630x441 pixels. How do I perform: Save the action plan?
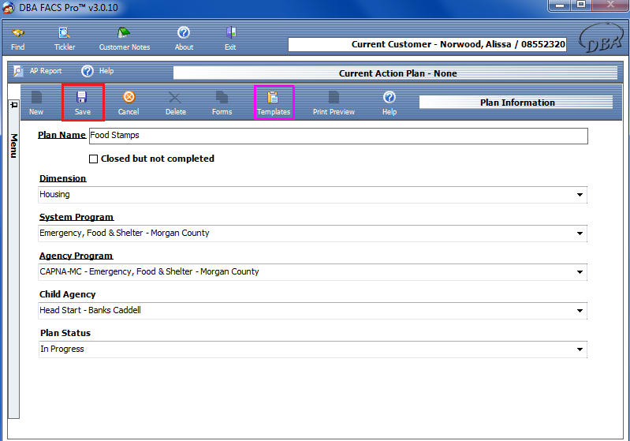[82, 103]
